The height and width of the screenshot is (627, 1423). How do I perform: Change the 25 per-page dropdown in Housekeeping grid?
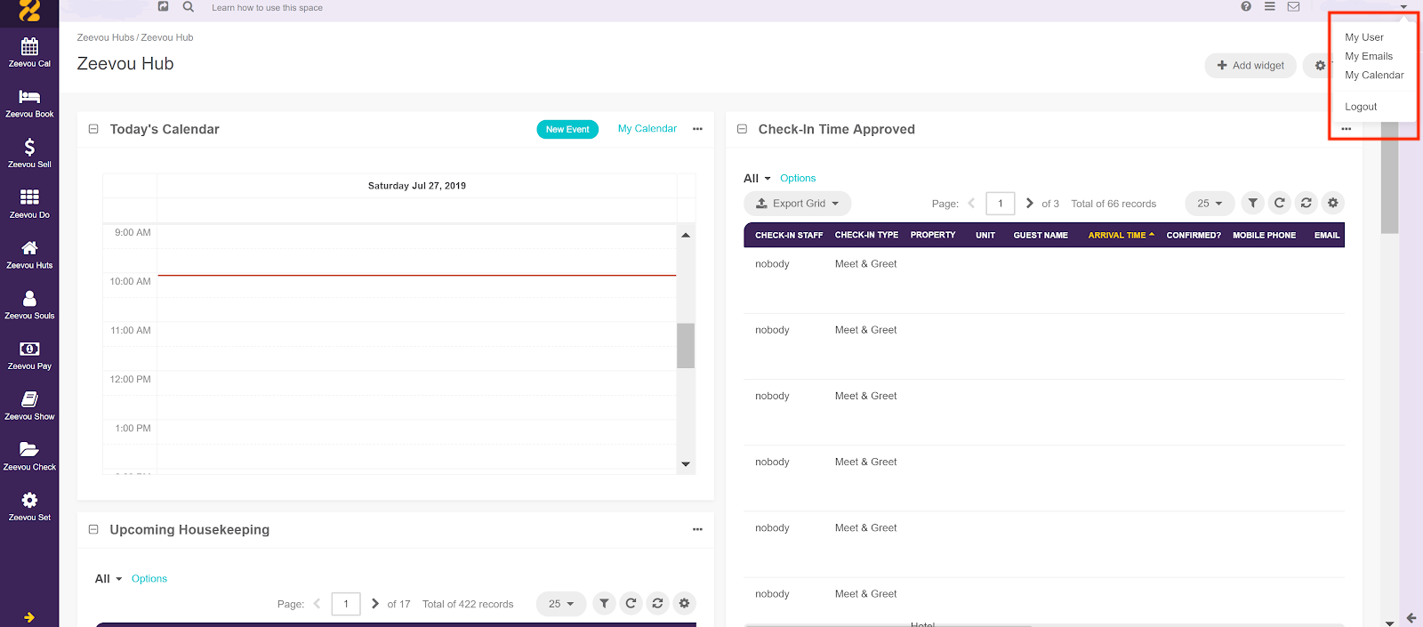(561, 603)
